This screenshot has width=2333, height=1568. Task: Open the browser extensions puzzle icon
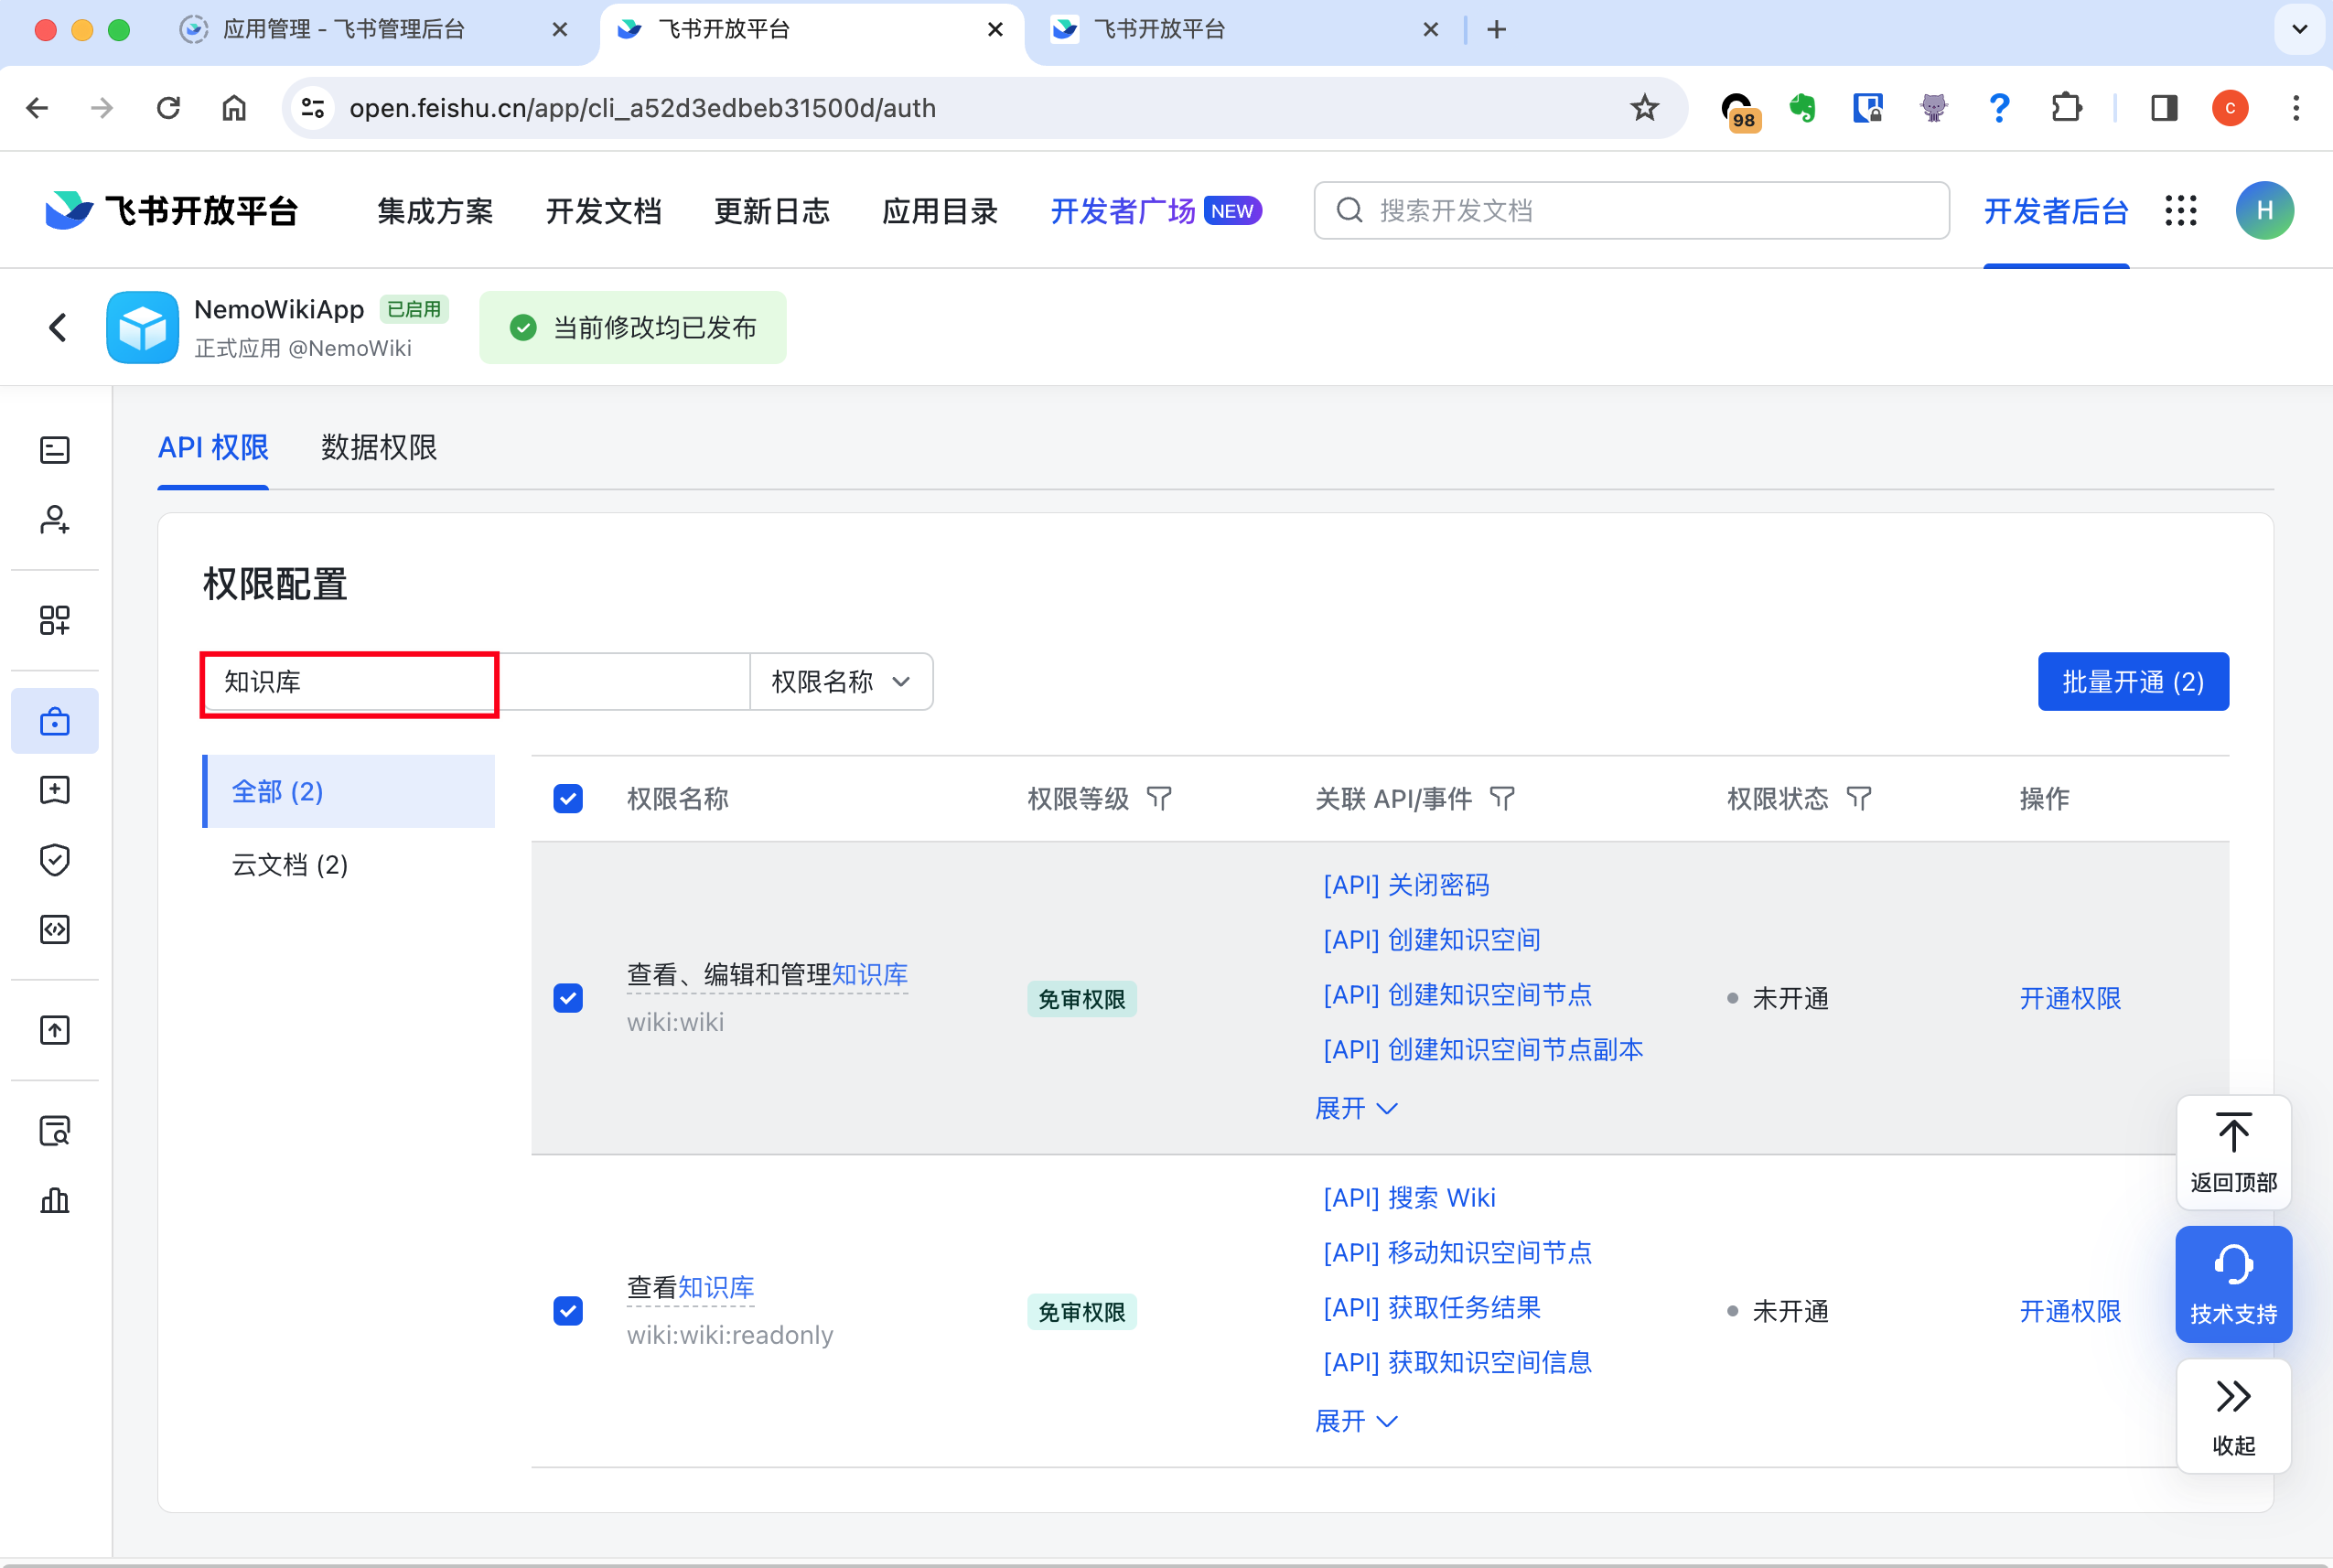tap(2066, 108)
